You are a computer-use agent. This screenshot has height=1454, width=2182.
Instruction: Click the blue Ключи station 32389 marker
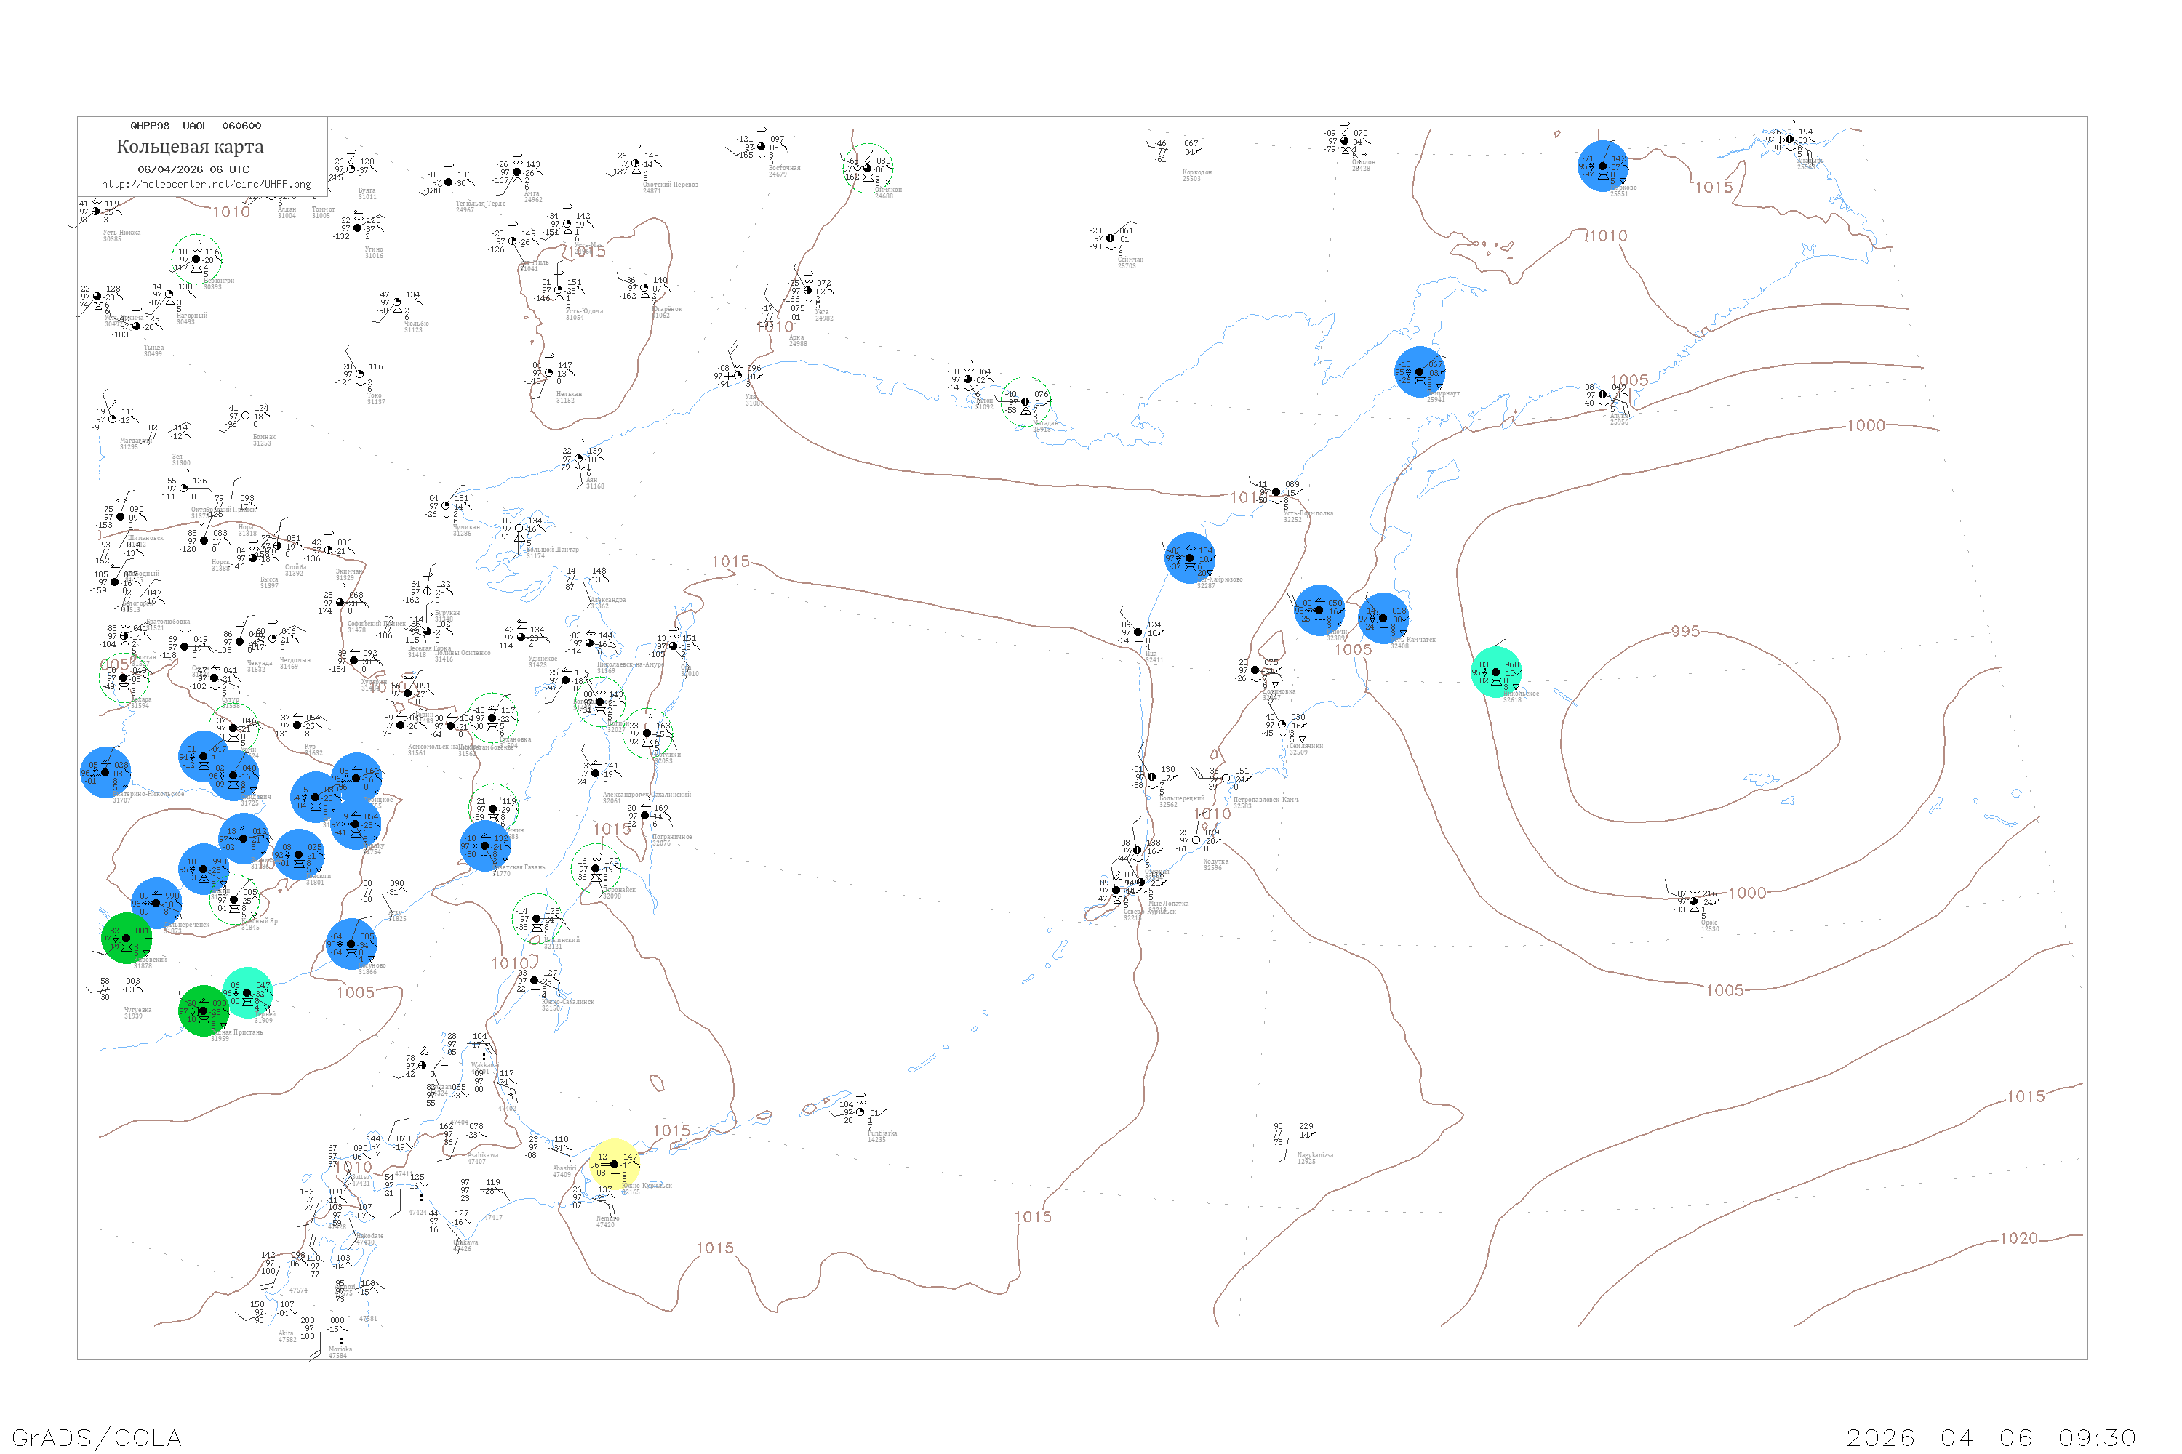coord(1319,610)
